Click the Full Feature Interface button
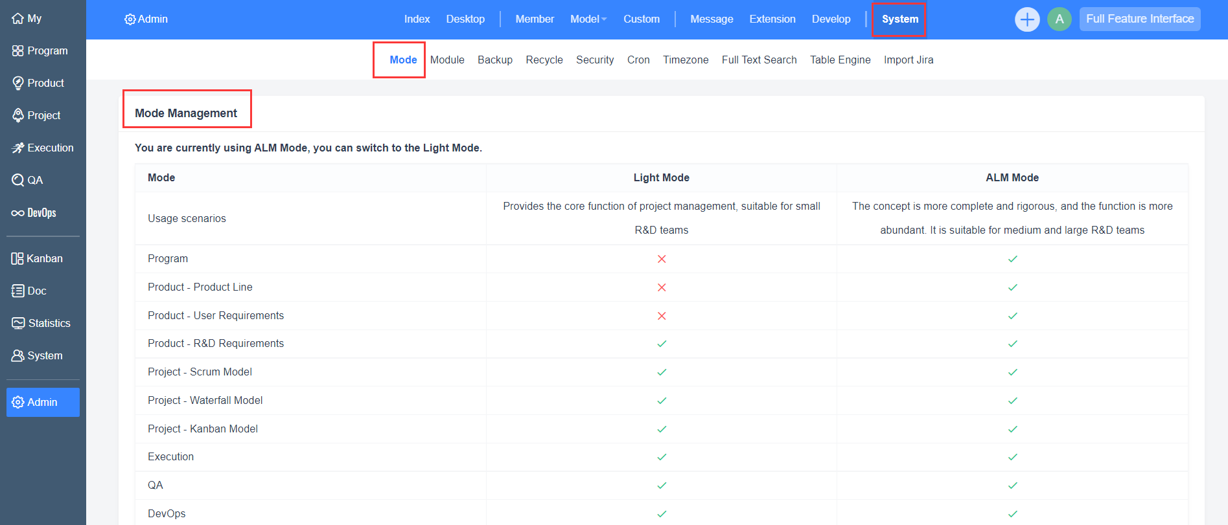This screenshot has height=525, width=1228. [1139, 19]
